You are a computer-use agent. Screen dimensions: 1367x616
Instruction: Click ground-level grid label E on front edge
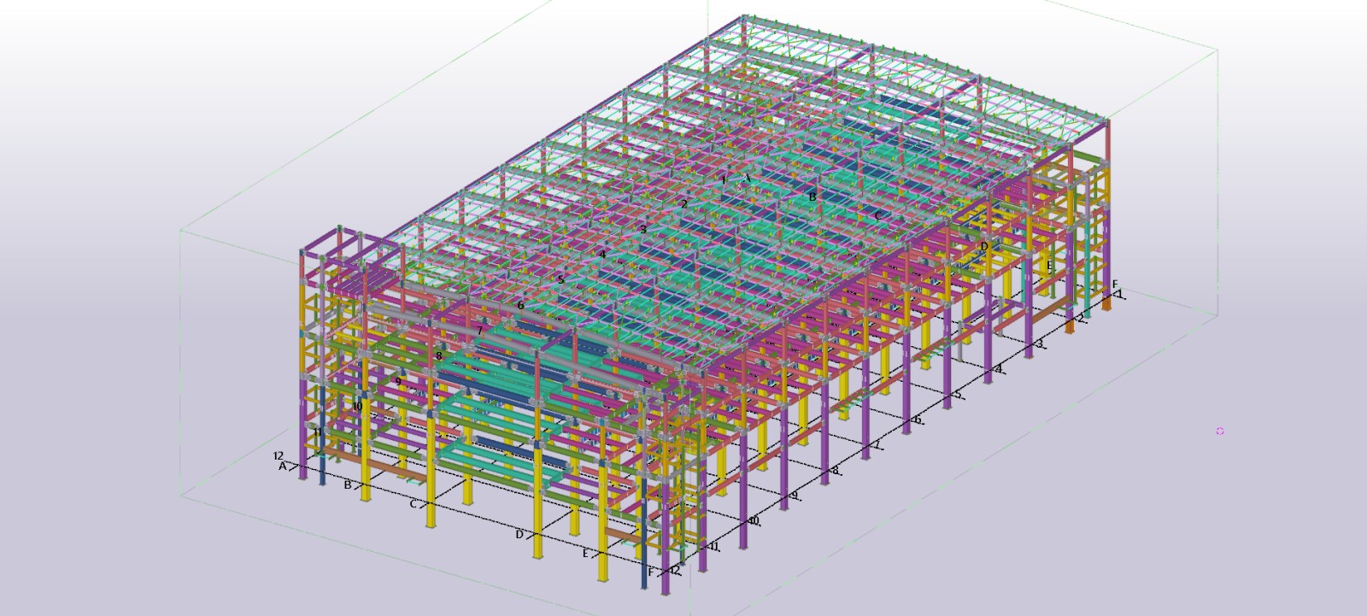[586, 554]
